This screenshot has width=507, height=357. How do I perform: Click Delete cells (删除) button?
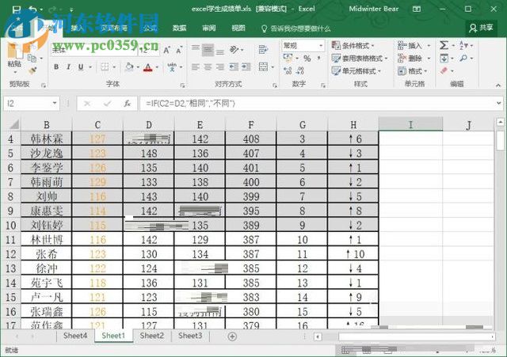point(414,59)
